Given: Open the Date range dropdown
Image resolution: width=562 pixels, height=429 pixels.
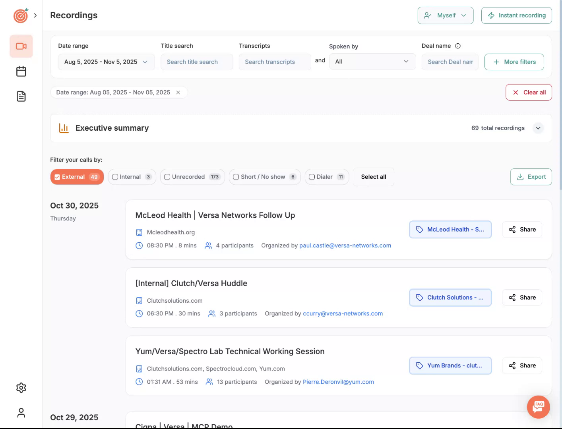Looking at the screenshot, I should (x=106, y=62).
